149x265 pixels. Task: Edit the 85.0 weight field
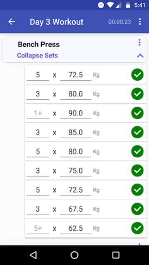[x=75, y=132]
